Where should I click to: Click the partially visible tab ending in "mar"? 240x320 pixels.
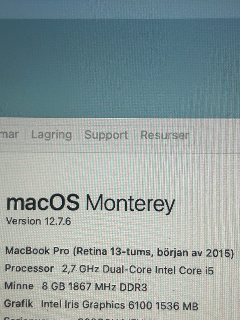coord(9,135)
